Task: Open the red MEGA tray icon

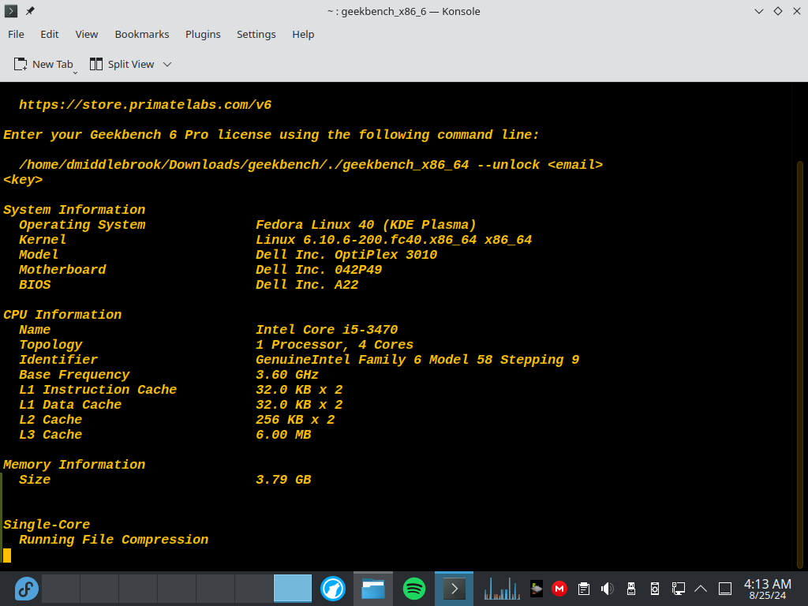Action: pyautogui.click(x=559, y=589)
